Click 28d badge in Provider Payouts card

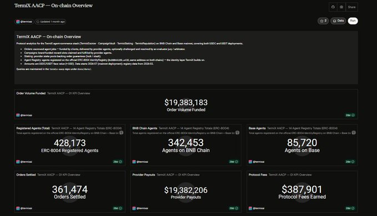[x=233, y=208]
